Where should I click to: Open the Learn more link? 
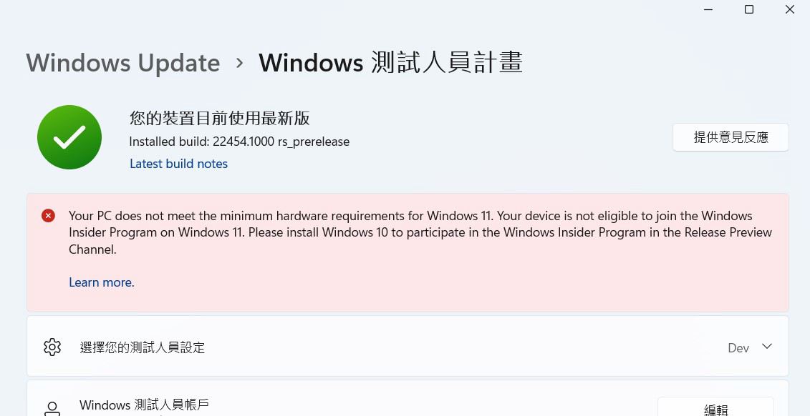coord(102,282)
